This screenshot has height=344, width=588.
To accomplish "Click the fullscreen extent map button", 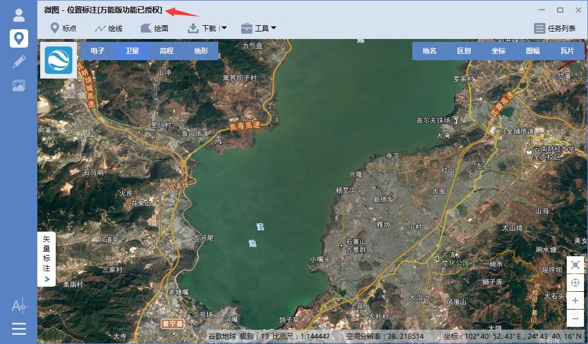I will point(575,265).
